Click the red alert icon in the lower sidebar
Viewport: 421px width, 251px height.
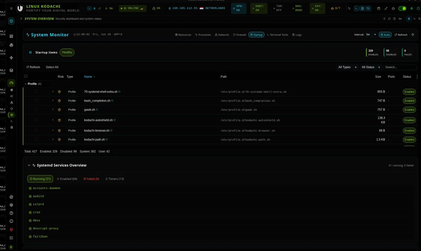[x=11, y=230]
